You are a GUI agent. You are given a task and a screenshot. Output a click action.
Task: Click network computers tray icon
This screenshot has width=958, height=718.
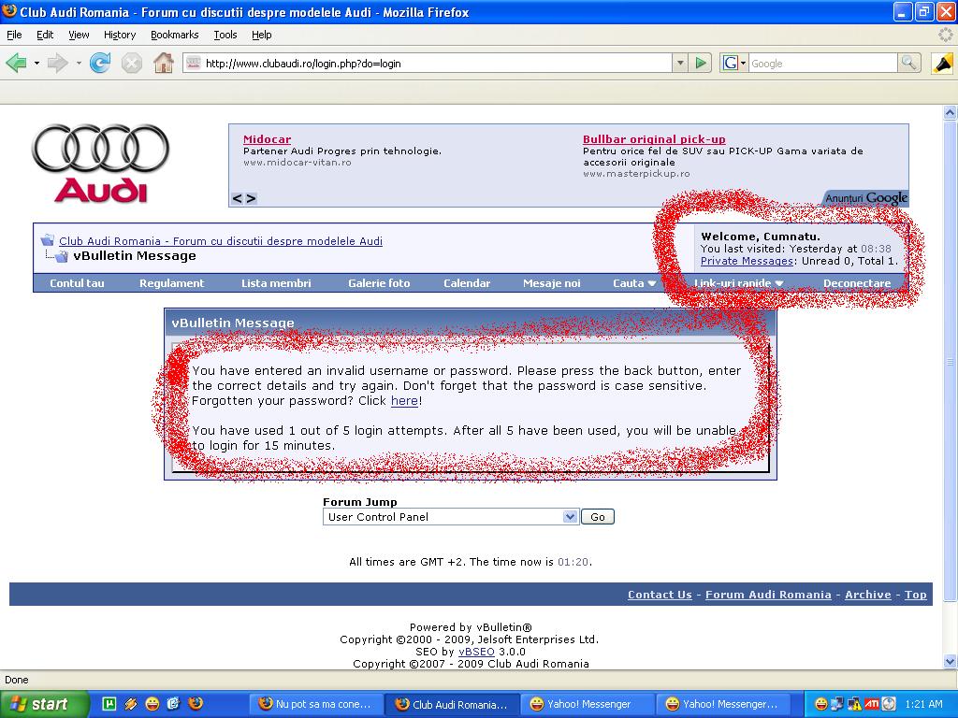pos(837,704)
